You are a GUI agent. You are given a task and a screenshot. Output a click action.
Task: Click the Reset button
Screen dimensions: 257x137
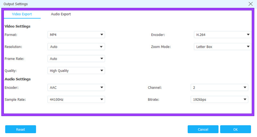[x=21, y=129]
